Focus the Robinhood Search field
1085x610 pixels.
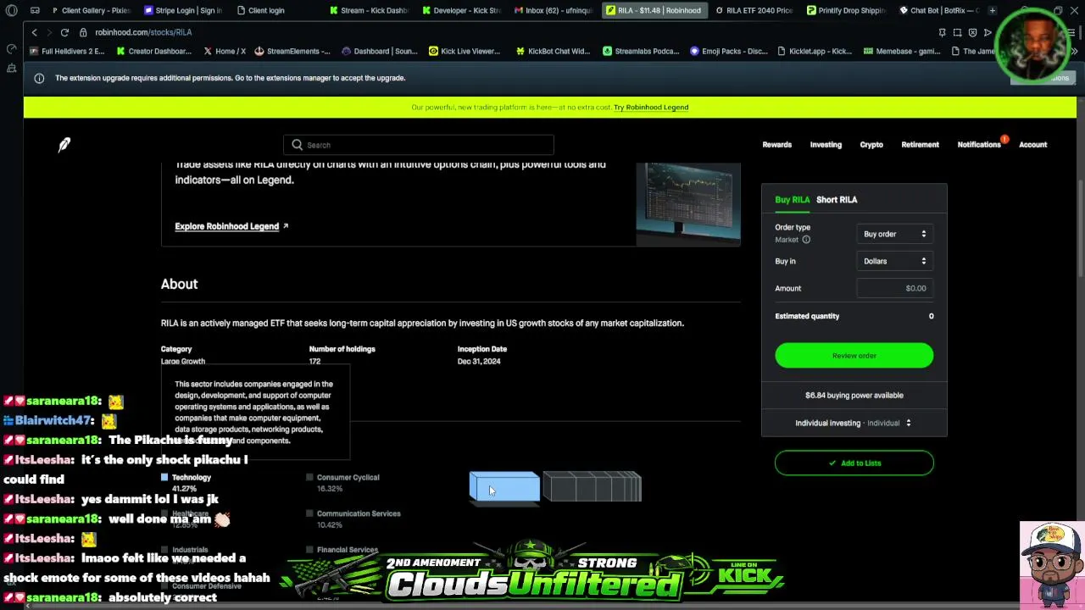(419, 145)
